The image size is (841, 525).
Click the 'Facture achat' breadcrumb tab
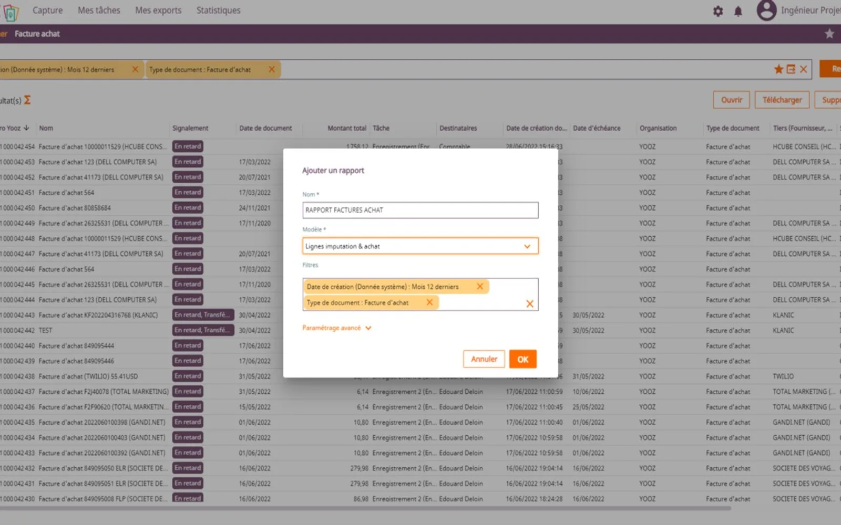coord(37,34)
